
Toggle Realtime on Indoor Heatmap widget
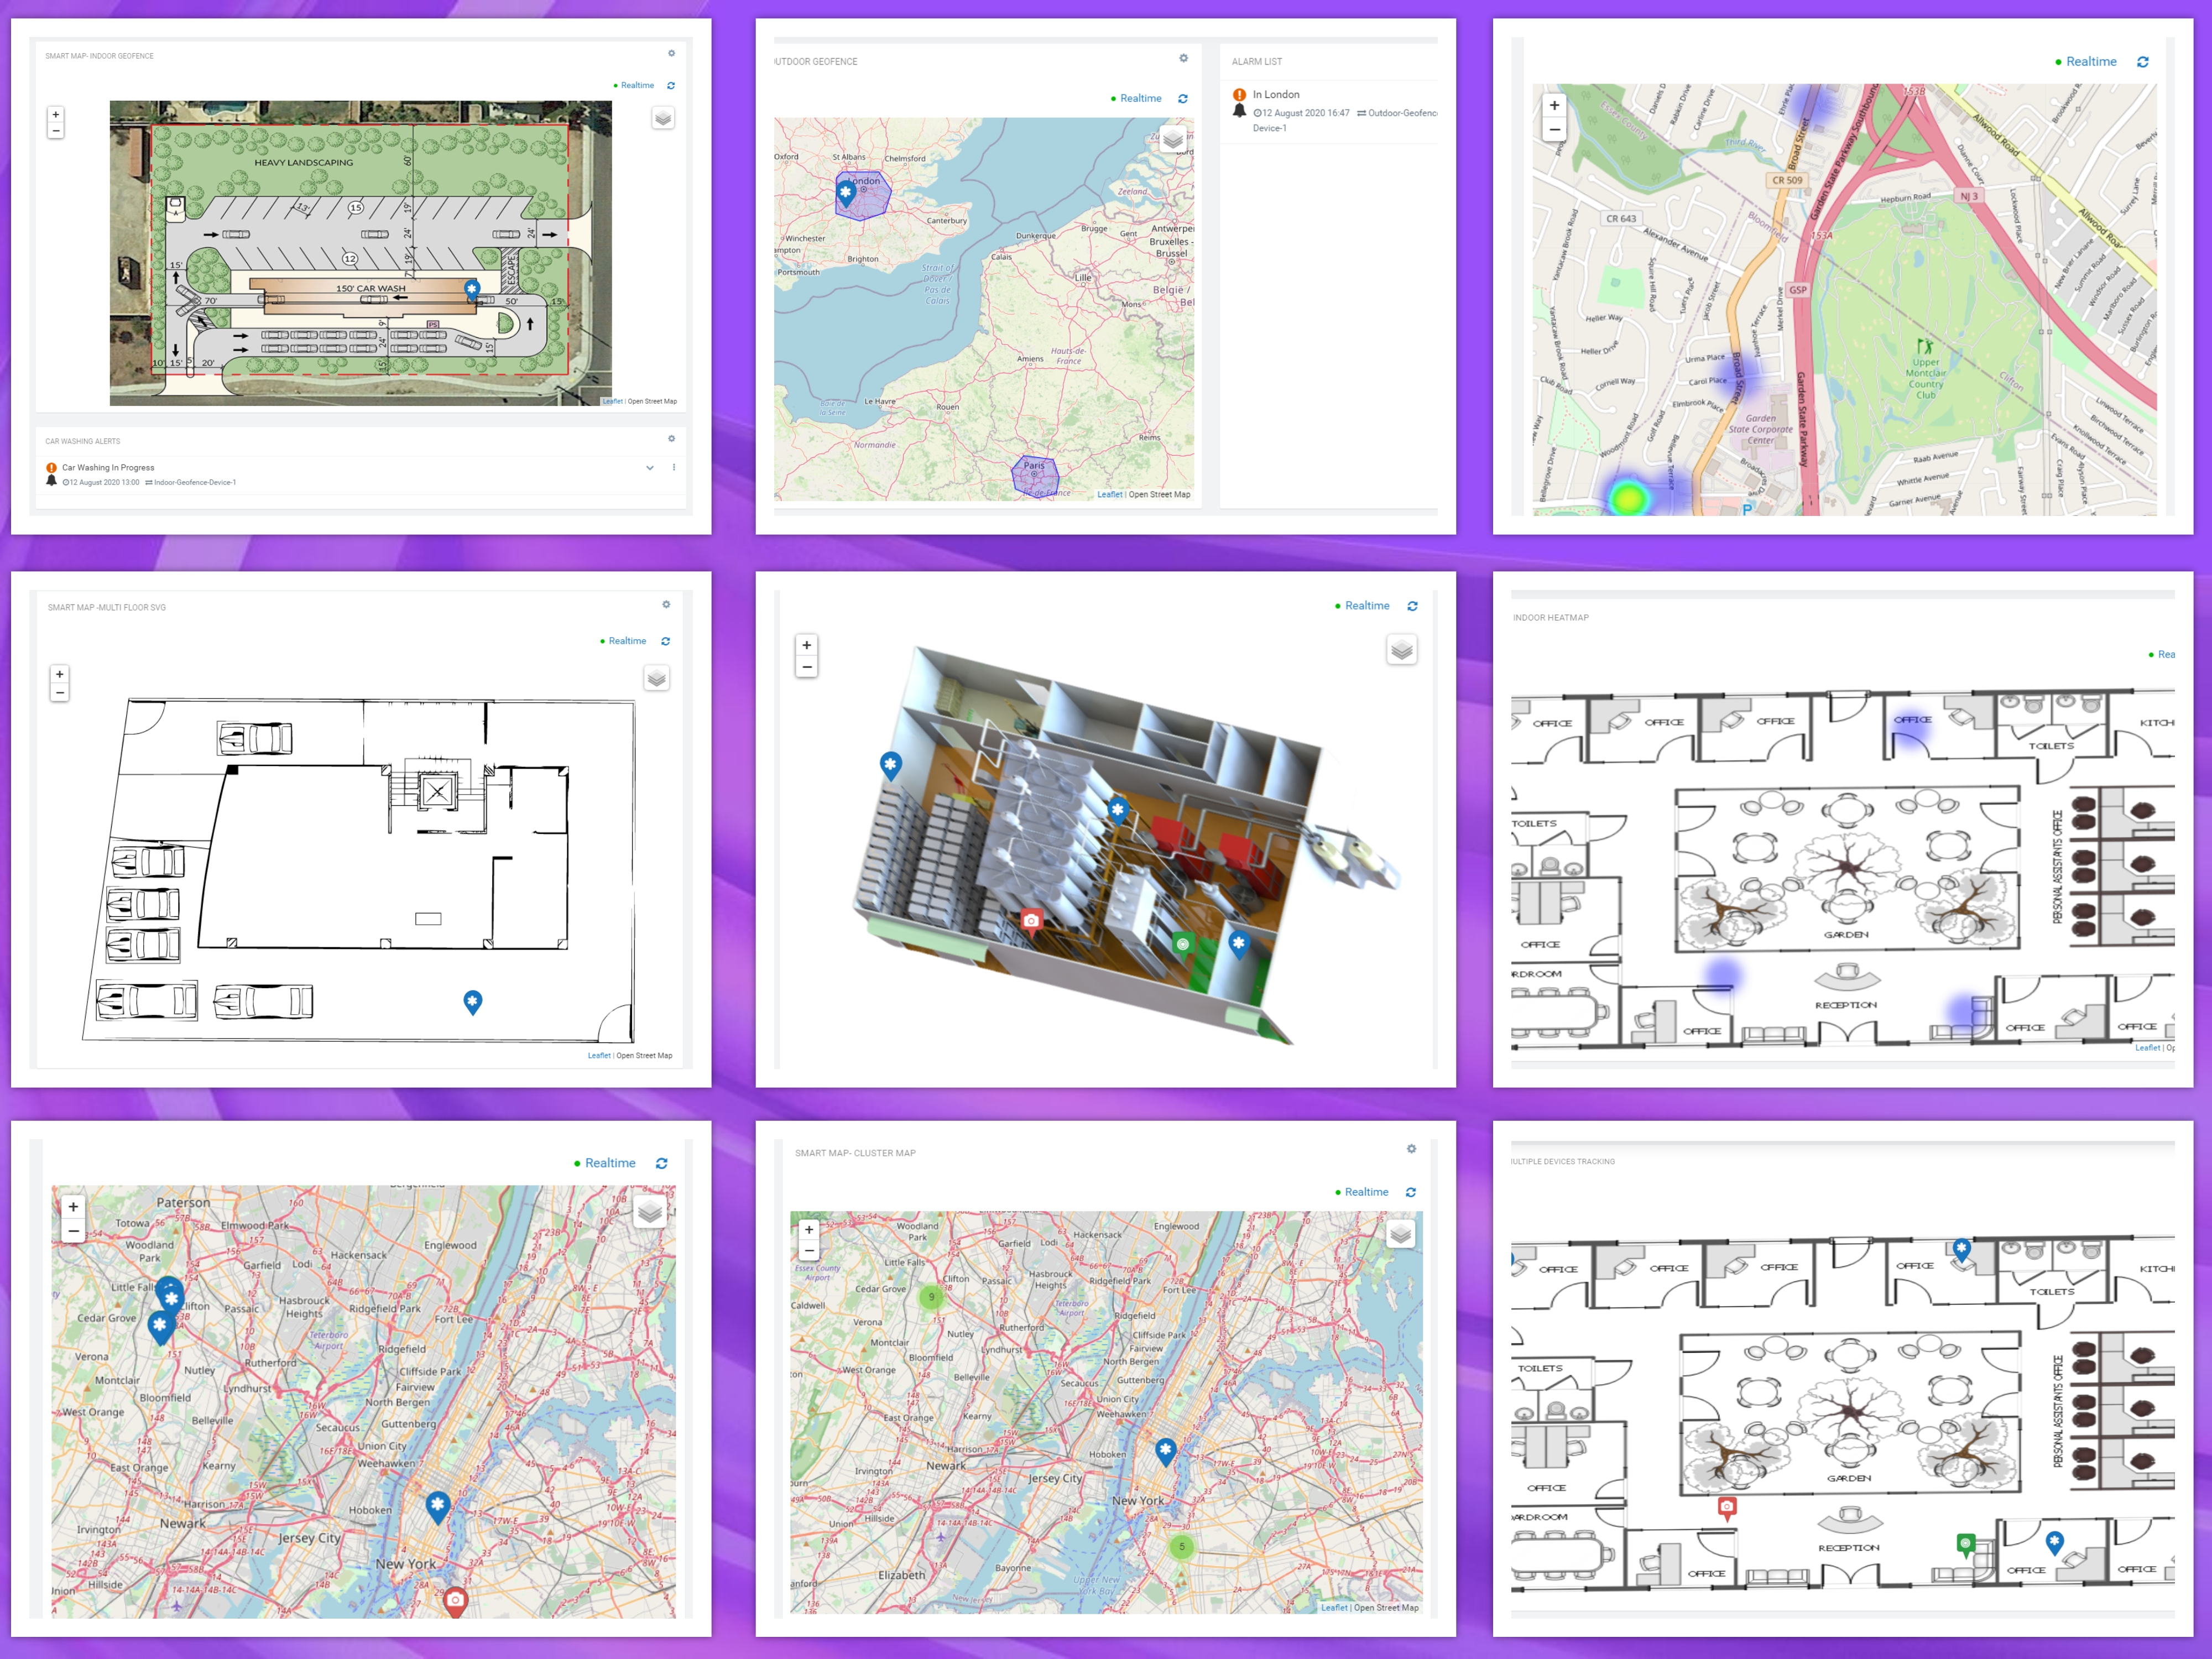point(2162,655)
